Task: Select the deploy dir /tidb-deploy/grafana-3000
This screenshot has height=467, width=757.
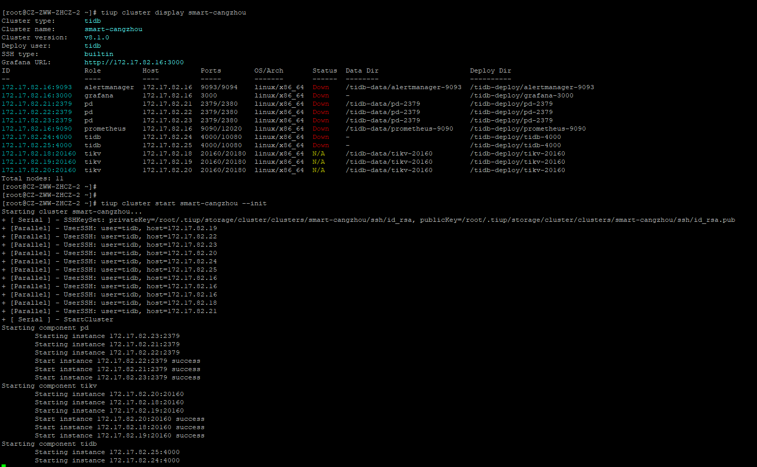Action: [522, 95]
